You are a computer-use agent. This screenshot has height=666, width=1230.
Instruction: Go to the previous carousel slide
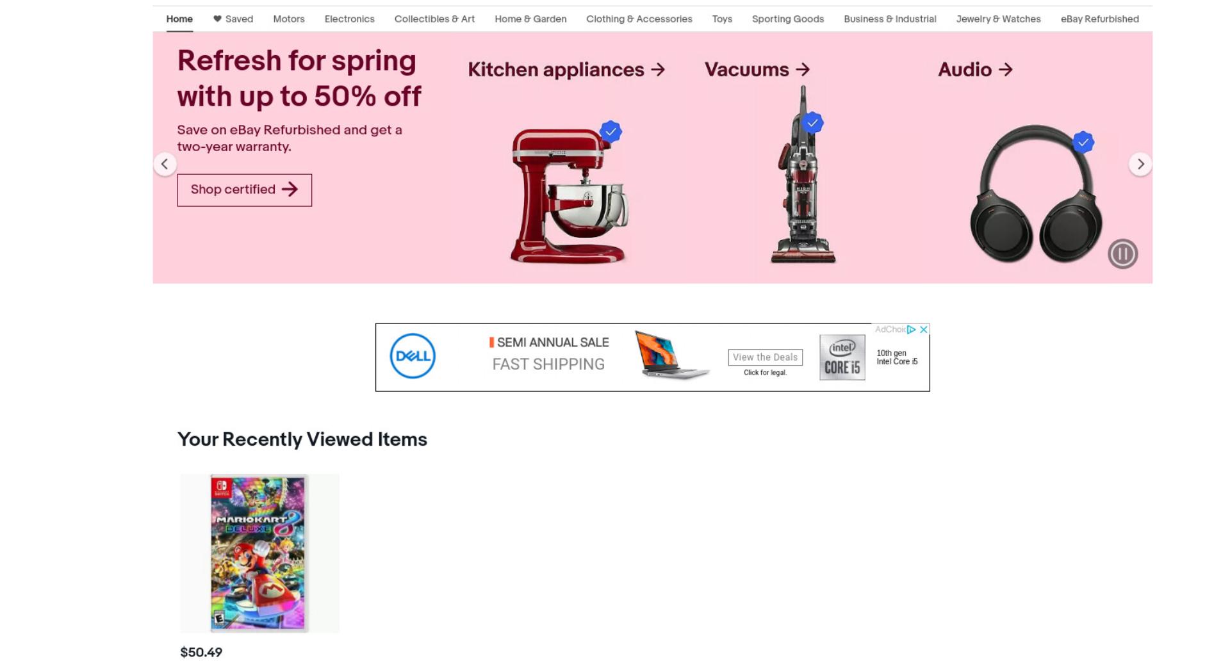pyautogui.click(x=165, y=165)
